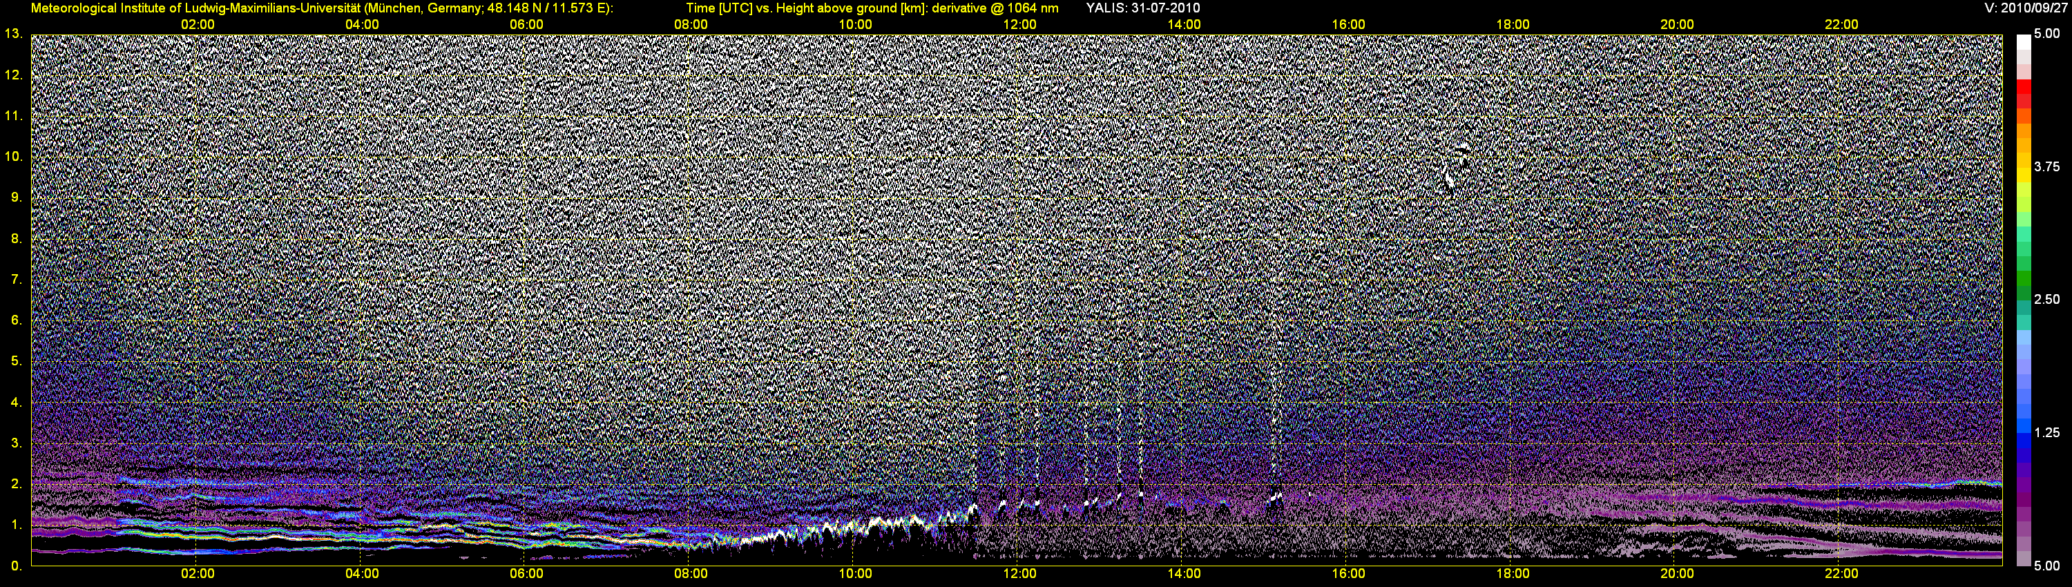This screenshot has height=587, width=2072.
Task: Click the 02:00 label on the top time axis
Action: [x=197, y=25]
